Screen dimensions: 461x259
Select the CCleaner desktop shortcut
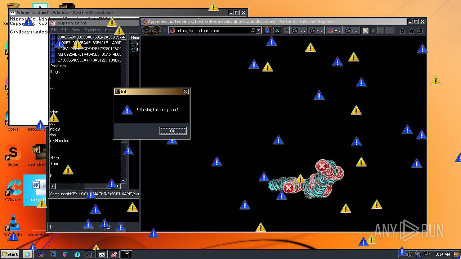[x=13, y=191]
